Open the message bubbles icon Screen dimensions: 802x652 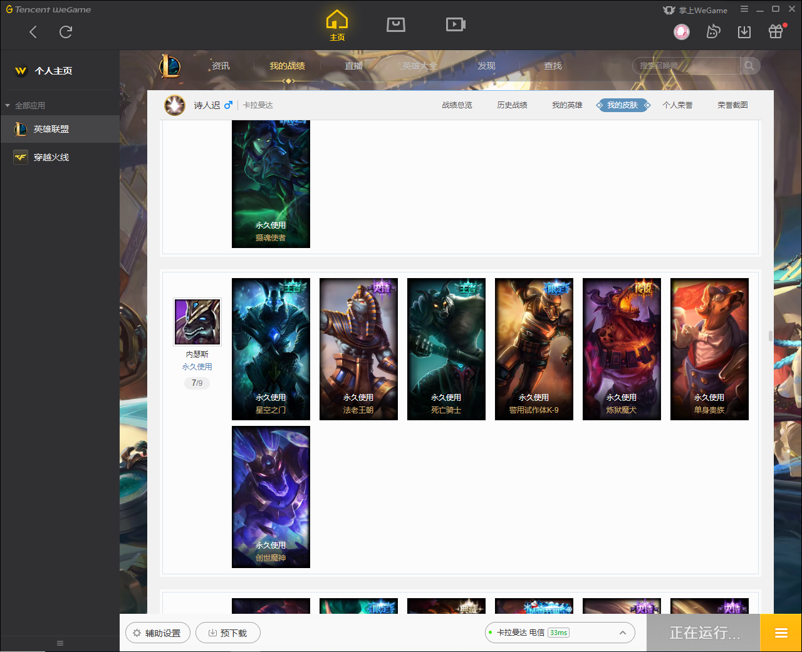point(713,31)
